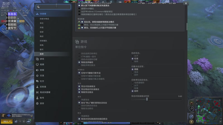Click the 社交 chat bubble icon
This screenshot has height=125, width=223.
(x=37, y=81)
